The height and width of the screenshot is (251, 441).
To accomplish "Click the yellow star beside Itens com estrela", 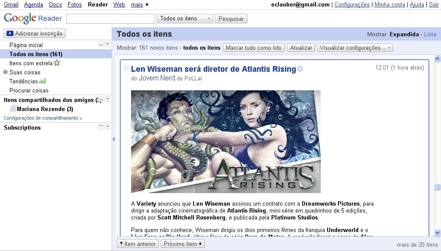I will (x=57, y=63).
